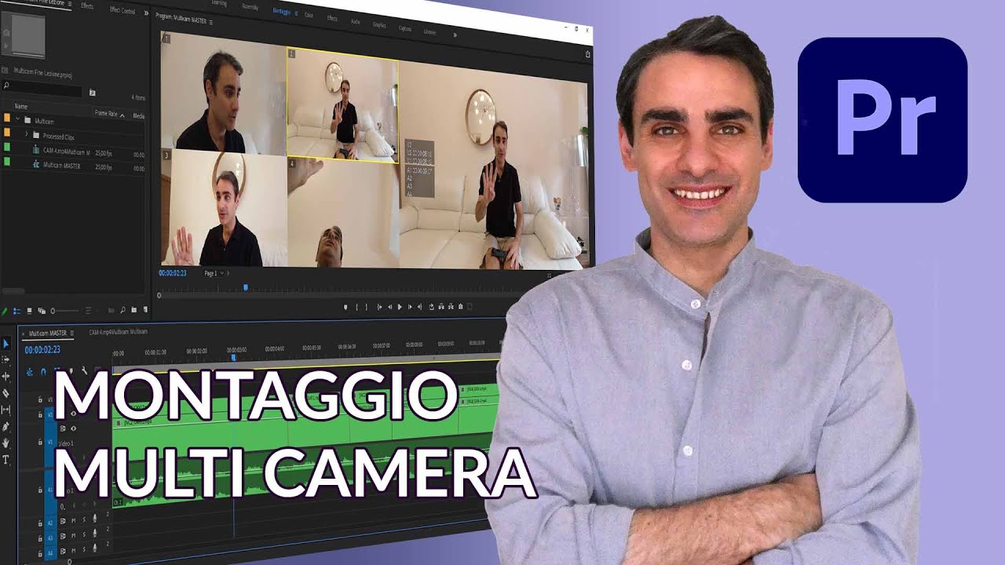Image resolution: width=1005 pixels, height=565 pixels.
Task: Select the Type tool
Action: [5, 460]
